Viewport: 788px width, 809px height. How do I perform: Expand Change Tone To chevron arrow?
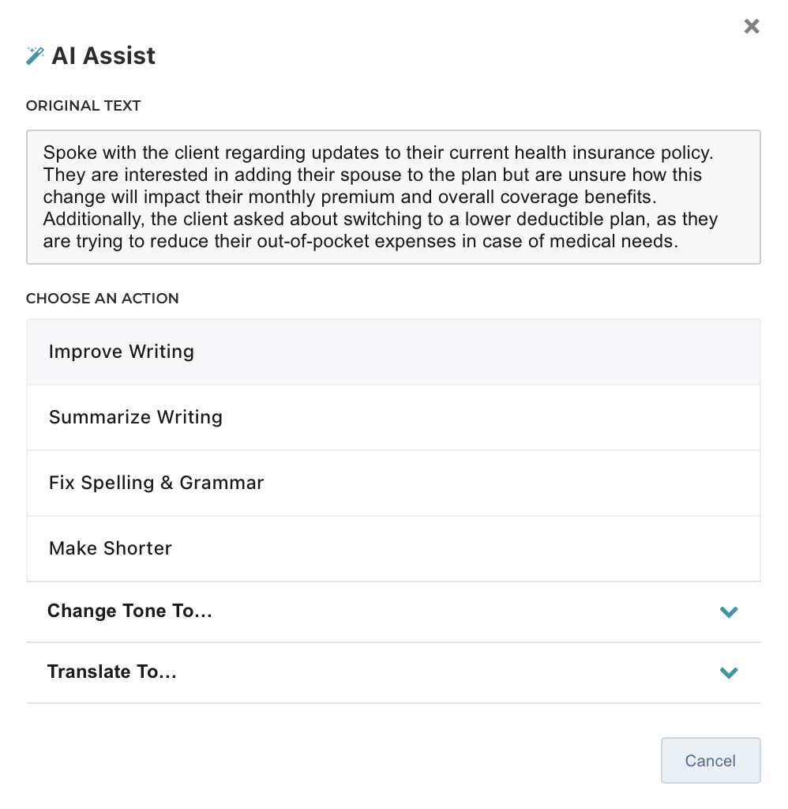tap(729, 611)
